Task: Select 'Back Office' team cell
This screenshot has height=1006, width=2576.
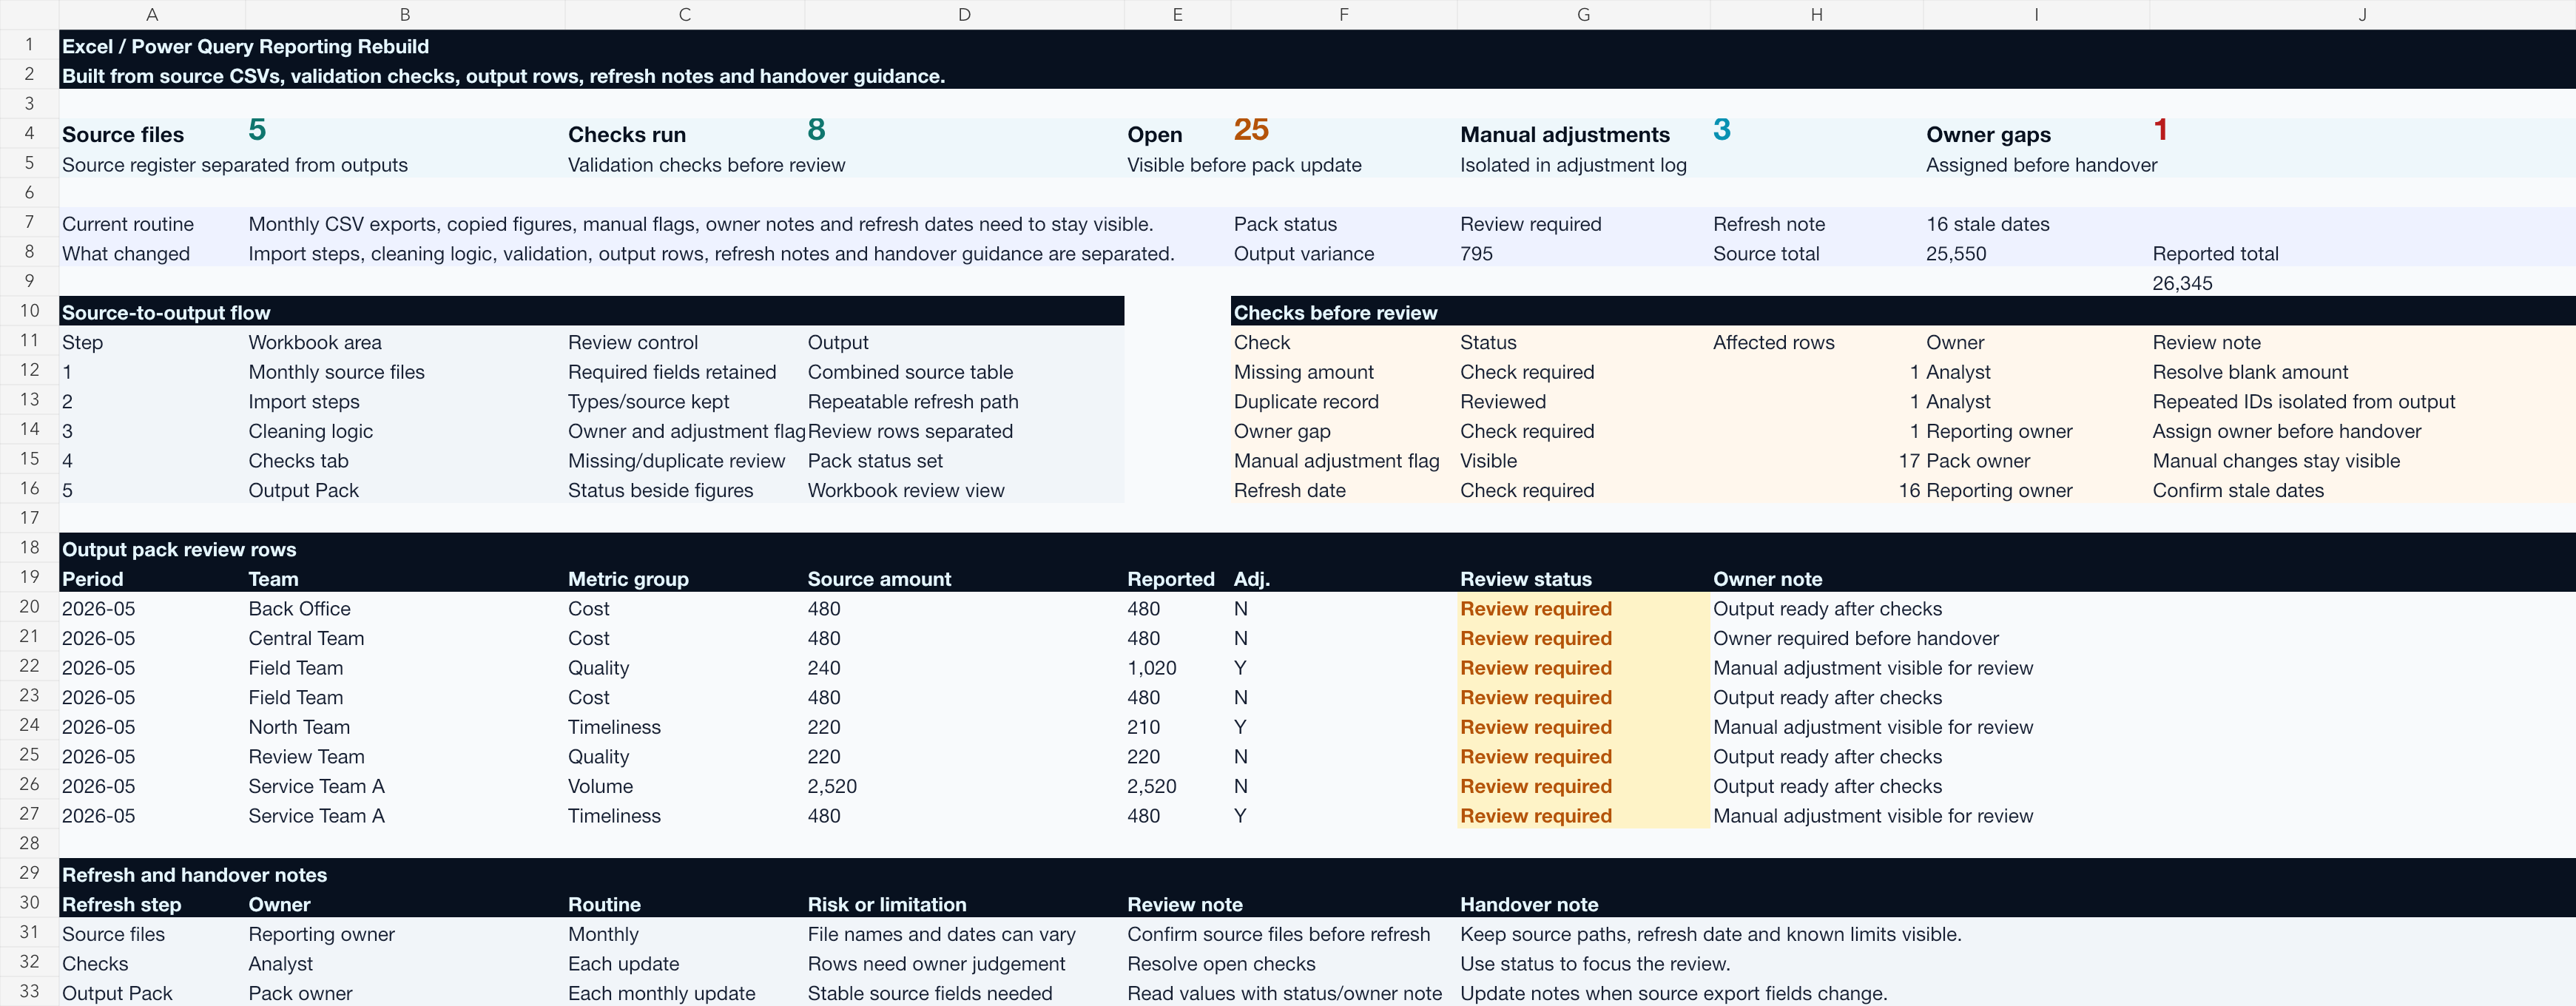Action: pos(299,609)
